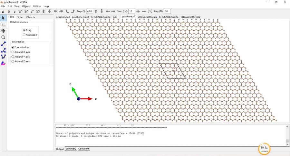Select the Interfacial angle tool
The image size is (290, 156).
coord(3,63)
